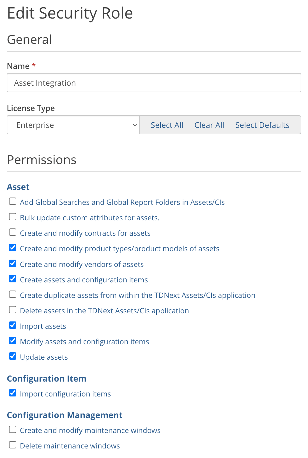Viewport: 308px width, 458px height.
Task: Choose 'Select Defaults' for permissions
Action: (x=262, y=125)
